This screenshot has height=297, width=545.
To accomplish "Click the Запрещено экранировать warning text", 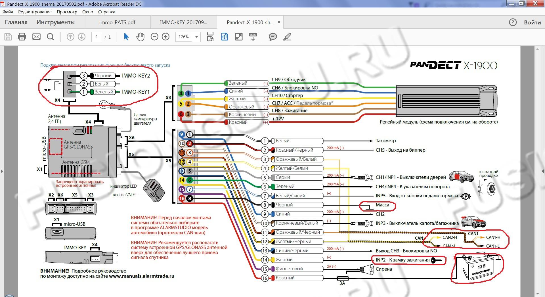I will pyautogui.click(x=80, y=183).
